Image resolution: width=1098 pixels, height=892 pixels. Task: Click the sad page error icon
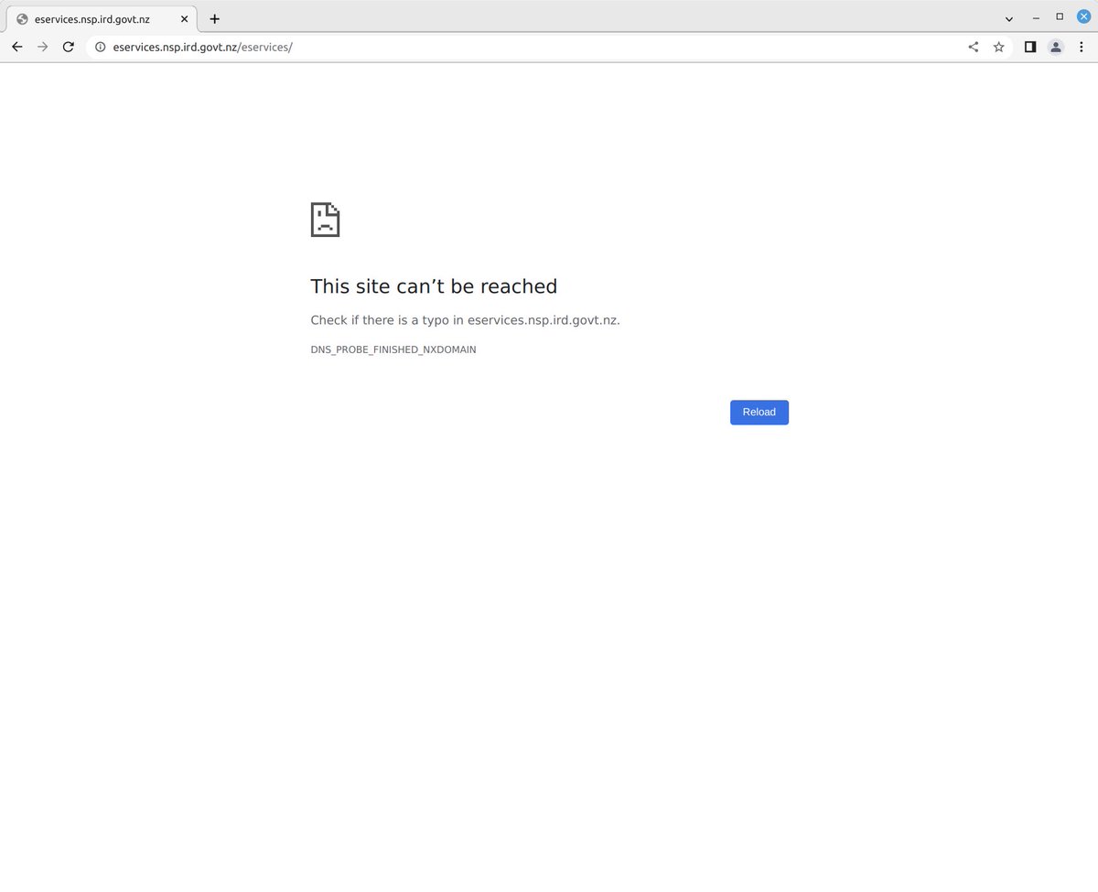point(325,220)
